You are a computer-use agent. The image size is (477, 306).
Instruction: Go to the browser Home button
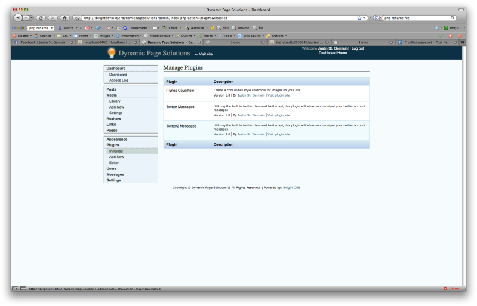pos(64,18)
